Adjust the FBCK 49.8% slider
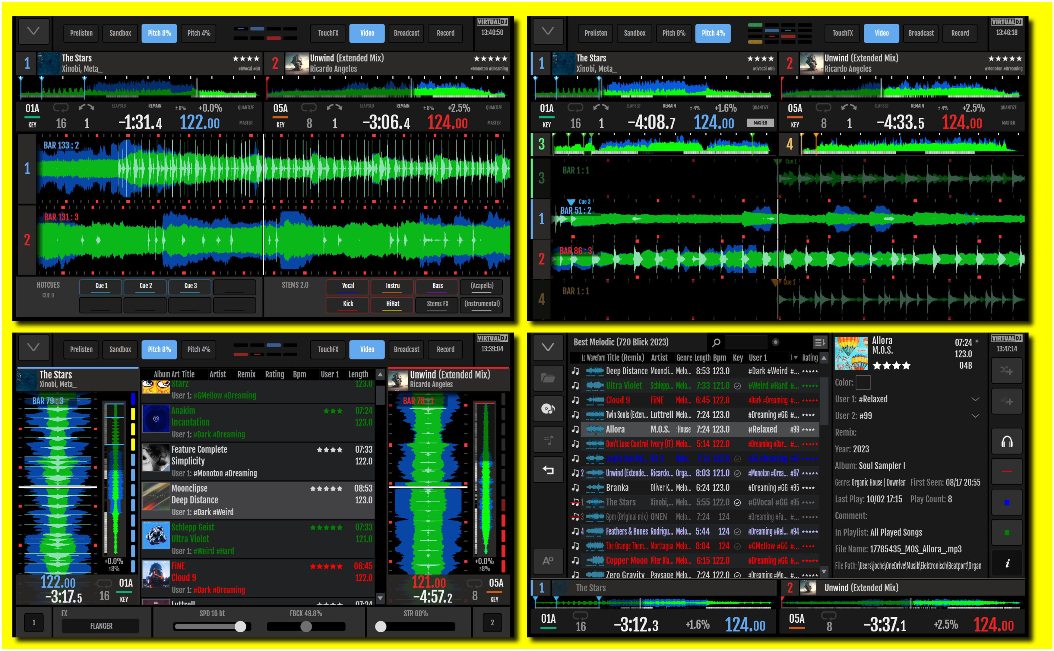This screenshot has height=651, width=1054. 306,627
